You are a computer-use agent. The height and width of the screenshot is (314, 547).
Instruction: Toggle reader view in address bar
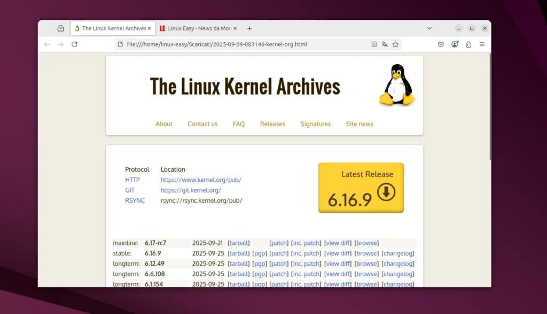374,44
